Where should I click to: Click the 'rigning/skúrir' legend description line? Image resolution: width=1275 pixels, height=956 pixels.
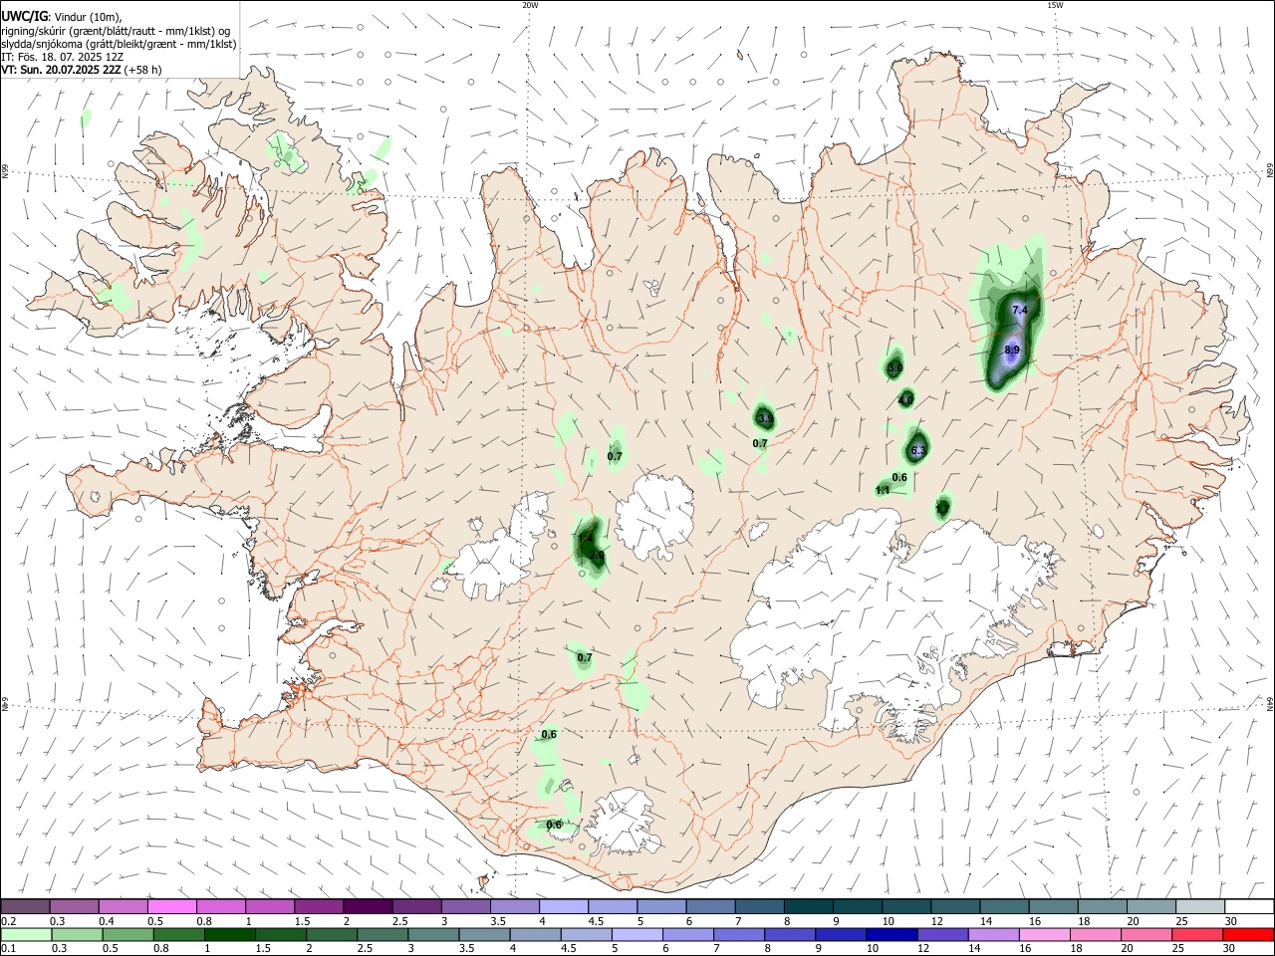click(x=118, y=31)
